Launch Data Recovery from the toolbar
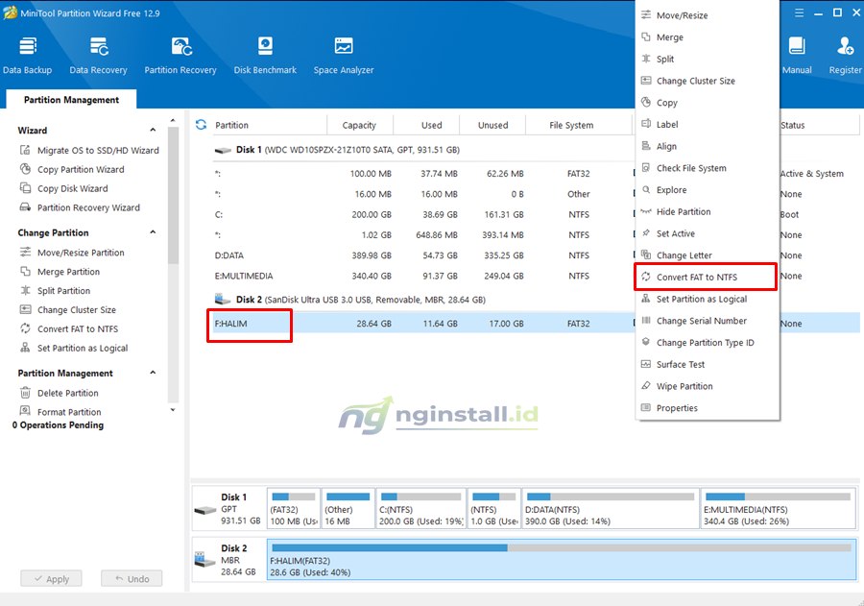Screen dimensions: 864x606 click(x=99, y=55)
